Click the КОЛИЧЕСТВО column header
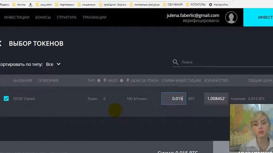This screenshot has width=273, height=153. tap(216, 80)
